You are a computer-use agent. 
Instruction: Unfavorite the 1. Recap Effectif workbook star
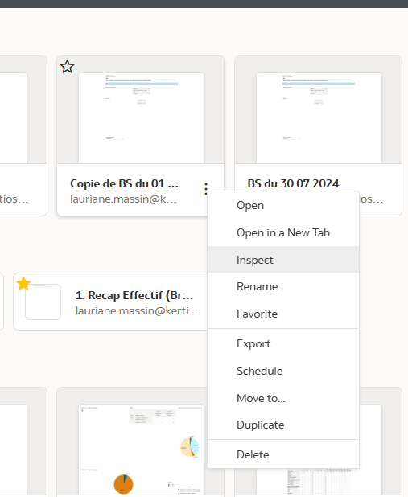[x=23, y=283]
